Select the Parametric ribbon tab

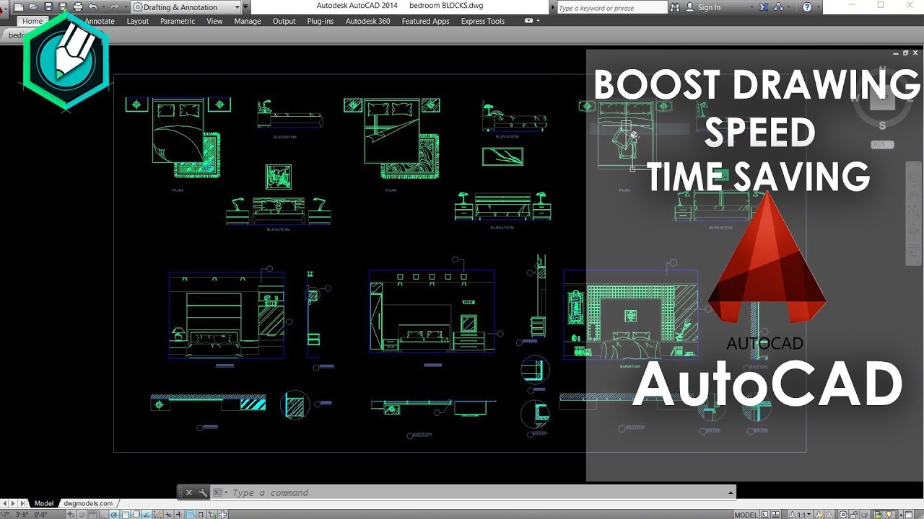click(x=178, y=21)
